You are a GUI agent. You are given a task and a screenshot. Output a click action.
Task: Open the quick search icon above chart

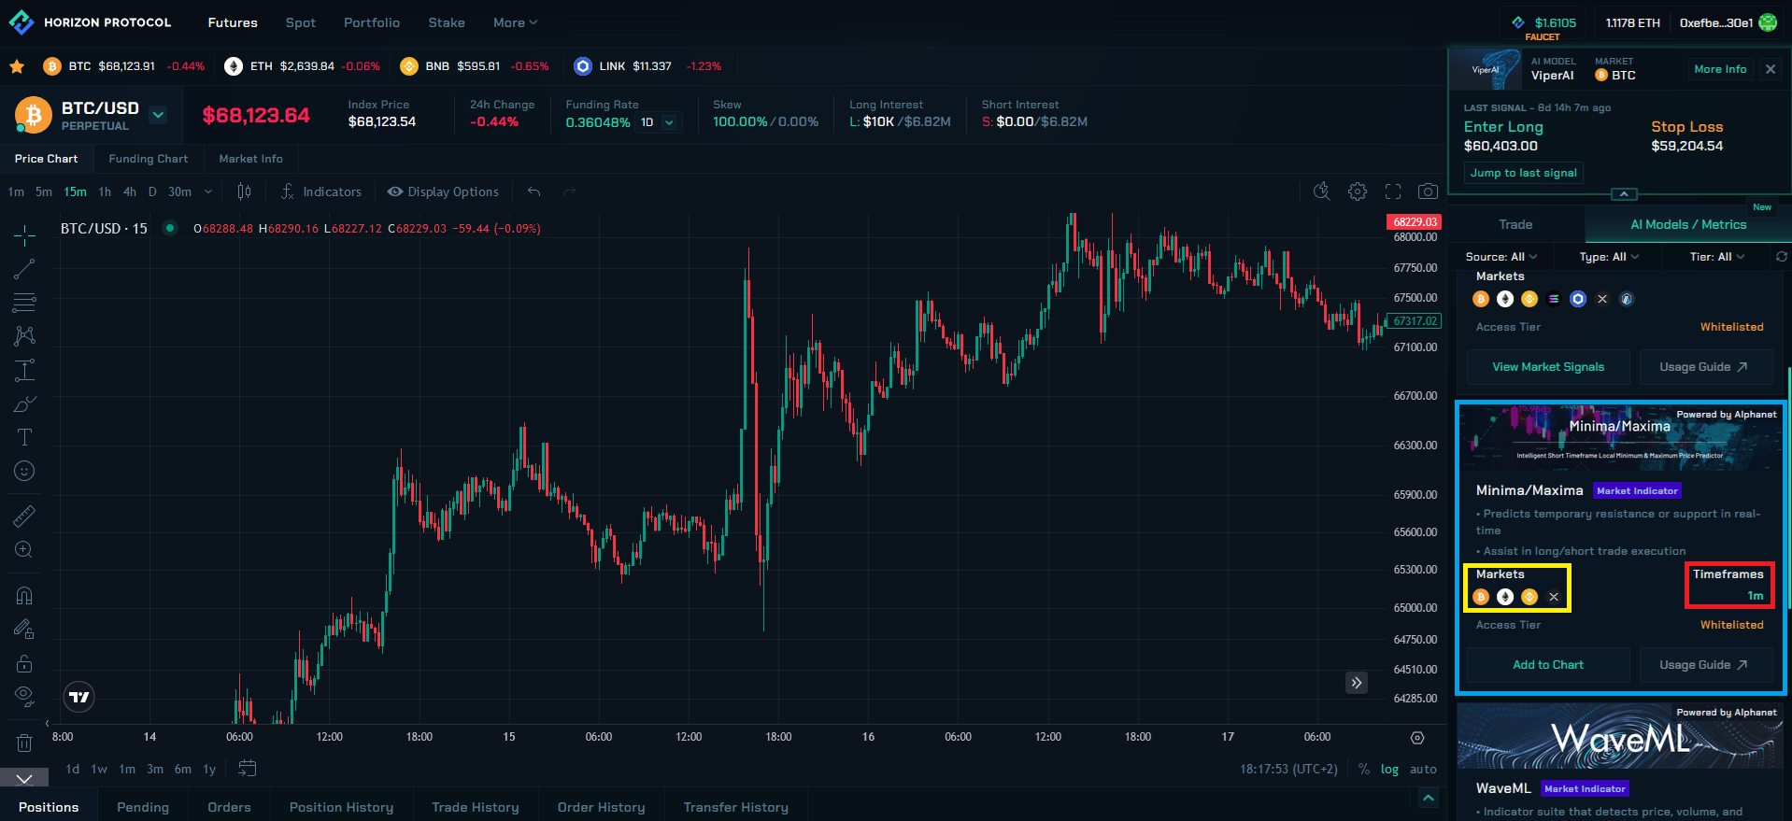[1321, 191]
